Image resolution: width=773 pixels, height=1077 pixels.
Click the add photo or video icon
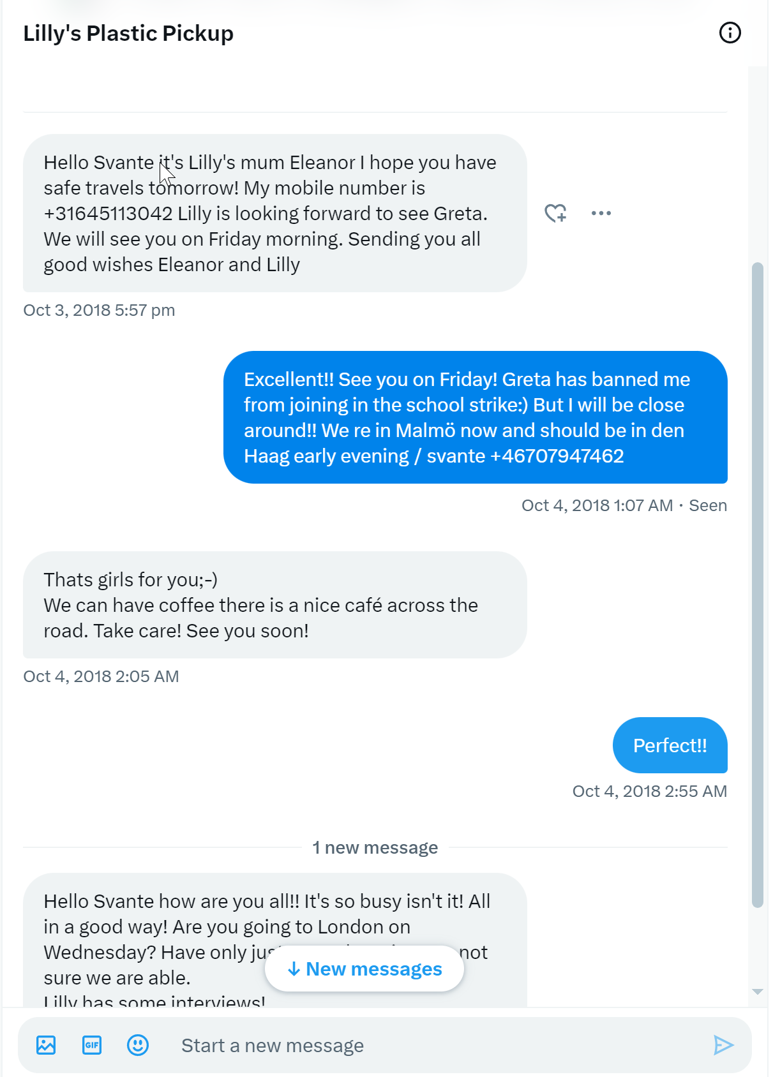[x=46, y=1045]
